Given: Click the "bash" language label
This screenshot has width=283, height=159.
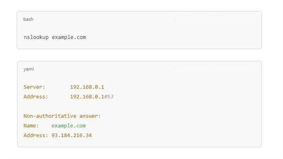Looking at the screenshot, I should (x=28, y=19).
